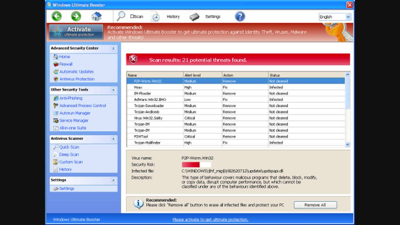
Task: Click the red shield scan results icon
Action: click(133, 59)
